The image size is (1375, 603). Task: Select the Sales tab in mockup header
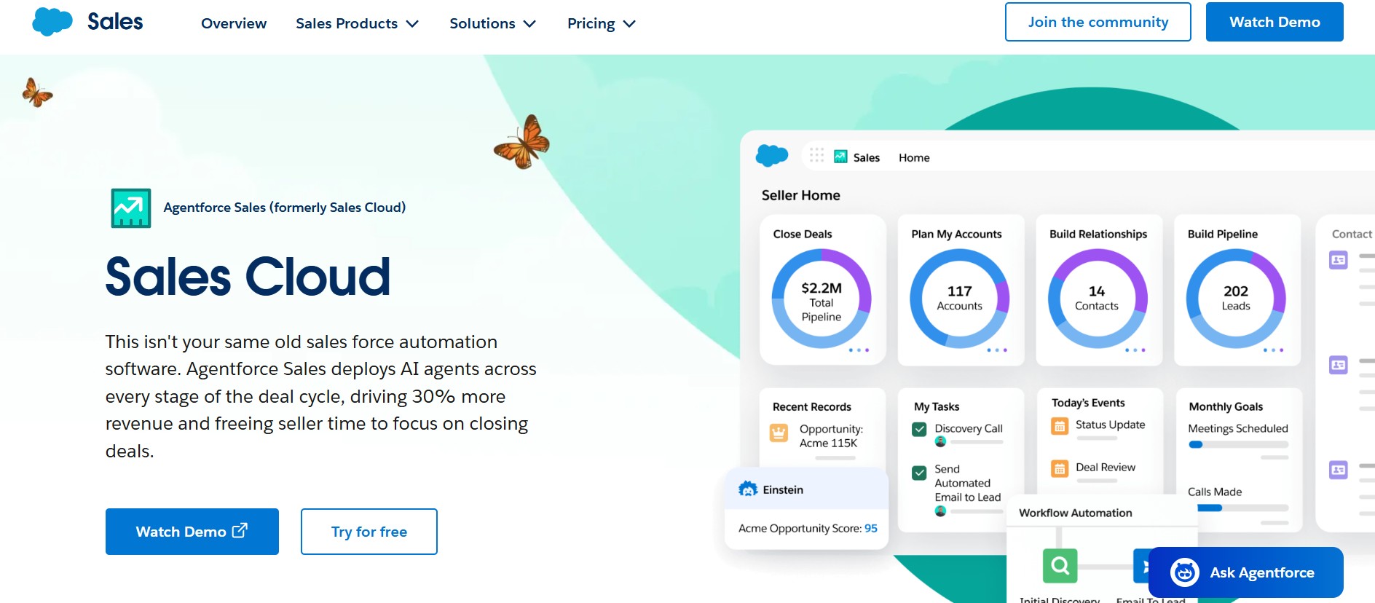866,157
